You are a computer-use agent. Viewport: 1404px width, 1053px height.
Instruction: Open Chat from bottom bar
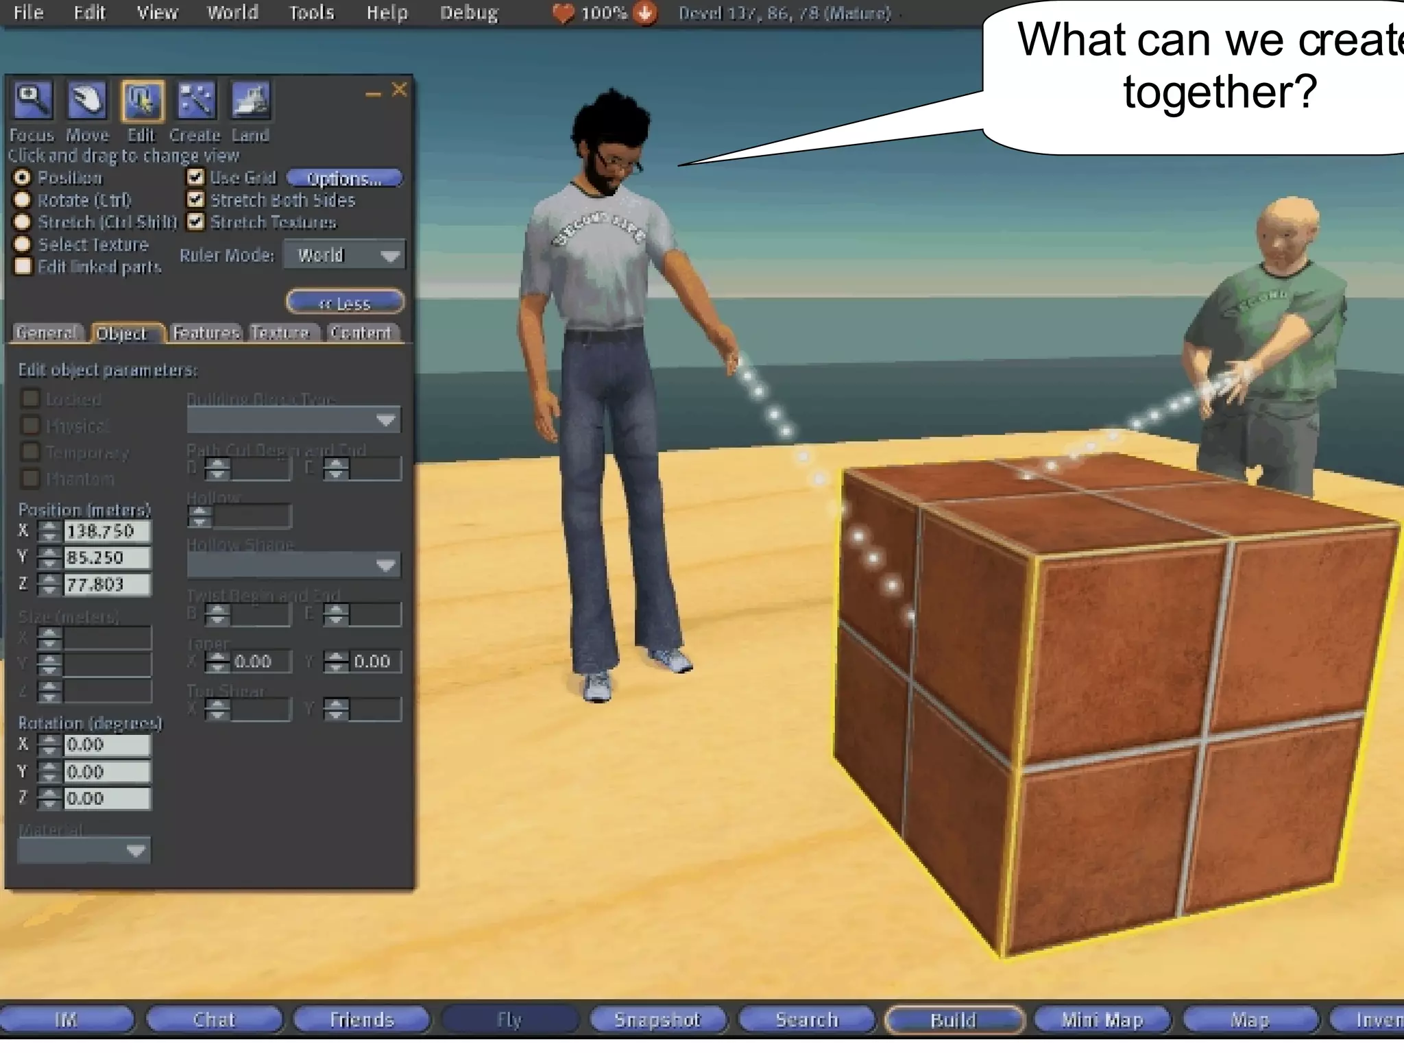(215, 1020)
